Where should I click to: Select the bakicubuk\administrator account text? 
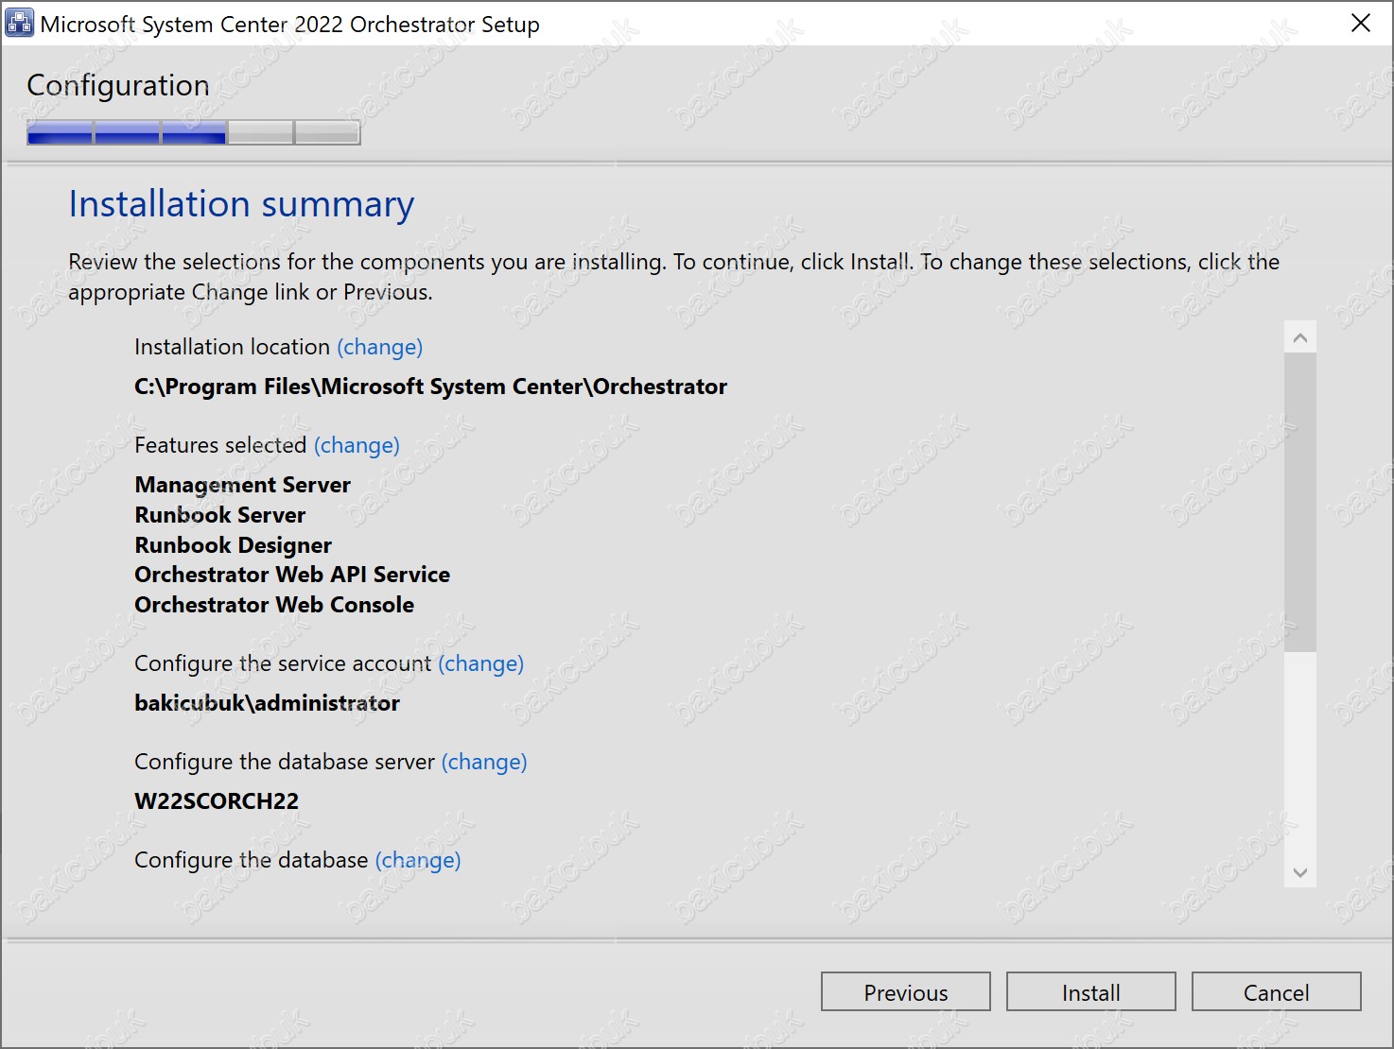(x=267, y=703)
